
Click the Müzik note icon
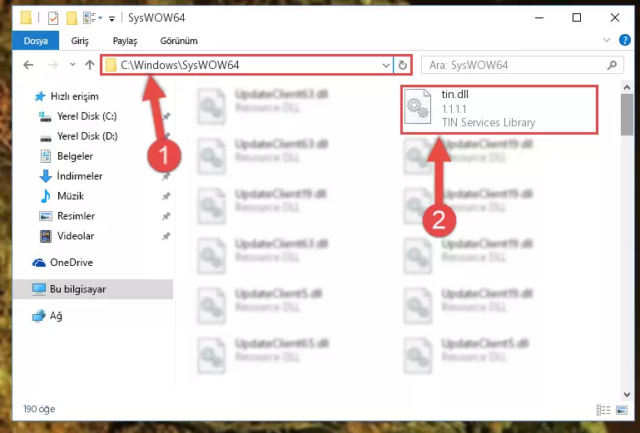pos(45,196)
